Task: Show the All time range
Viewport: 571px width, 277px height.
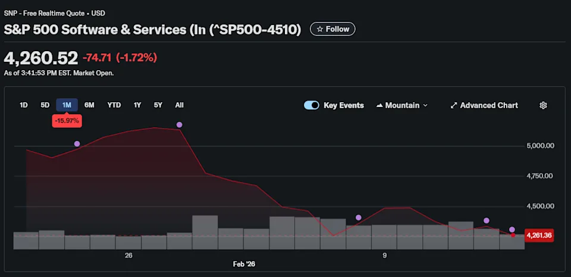Action: pos(179,105)
